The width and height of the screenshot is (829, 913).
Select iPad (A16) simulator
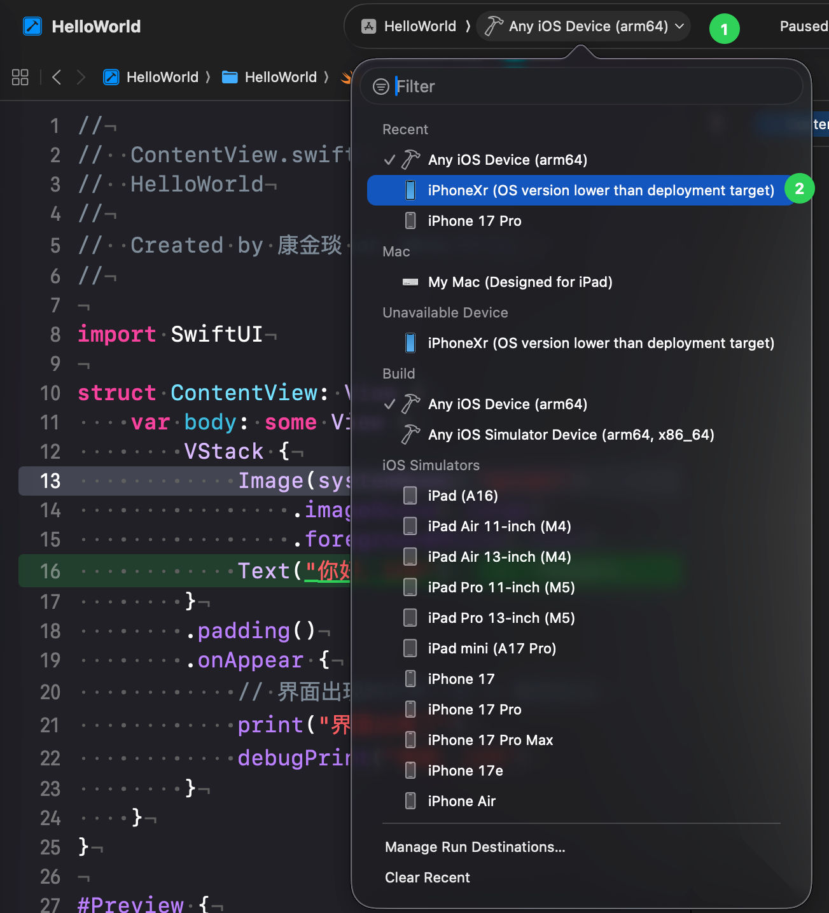tap(582, 496)
